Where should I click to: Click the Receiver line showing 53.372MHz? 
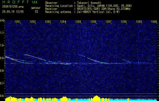point(88,9)
